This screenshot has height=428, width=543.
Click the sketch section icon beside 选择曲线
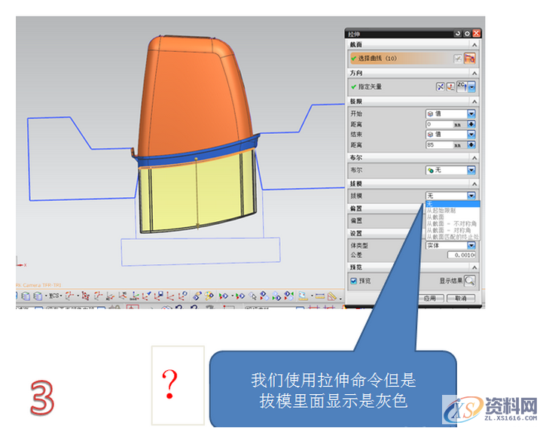pos(458,59)
